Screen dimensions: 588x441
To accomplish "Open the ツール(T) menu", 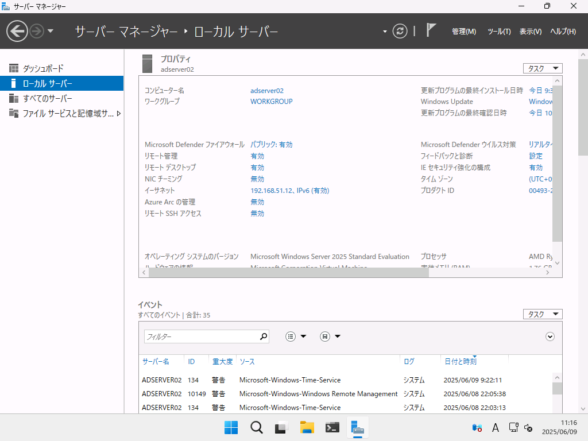I will coord(499,32).
